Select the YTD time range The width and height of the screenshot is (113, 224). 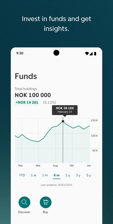tap(22, 175)
